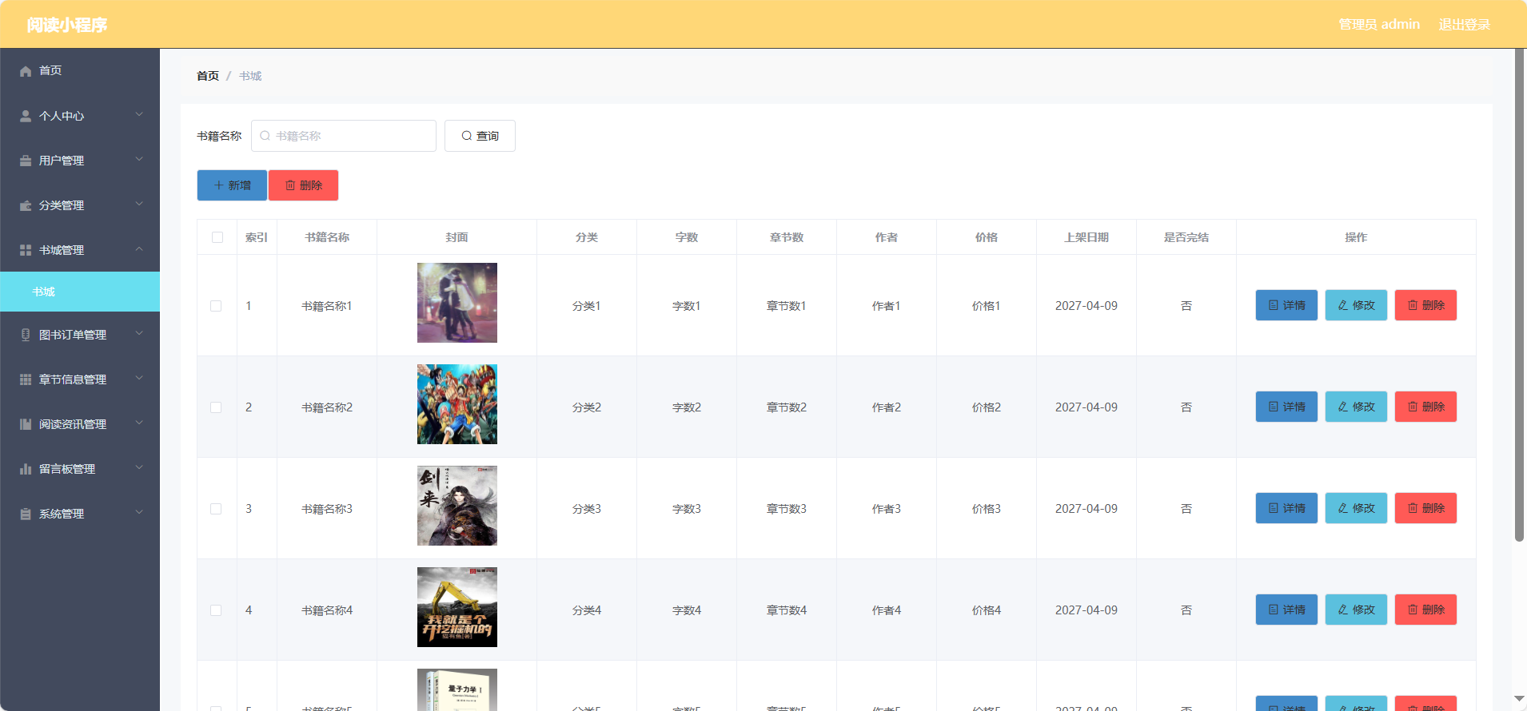Click the 作者3 table cell

click(887, 509)
